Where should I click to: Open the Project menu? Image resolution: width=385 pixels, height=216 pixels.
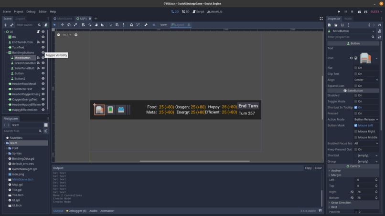[x=19, y=11]
